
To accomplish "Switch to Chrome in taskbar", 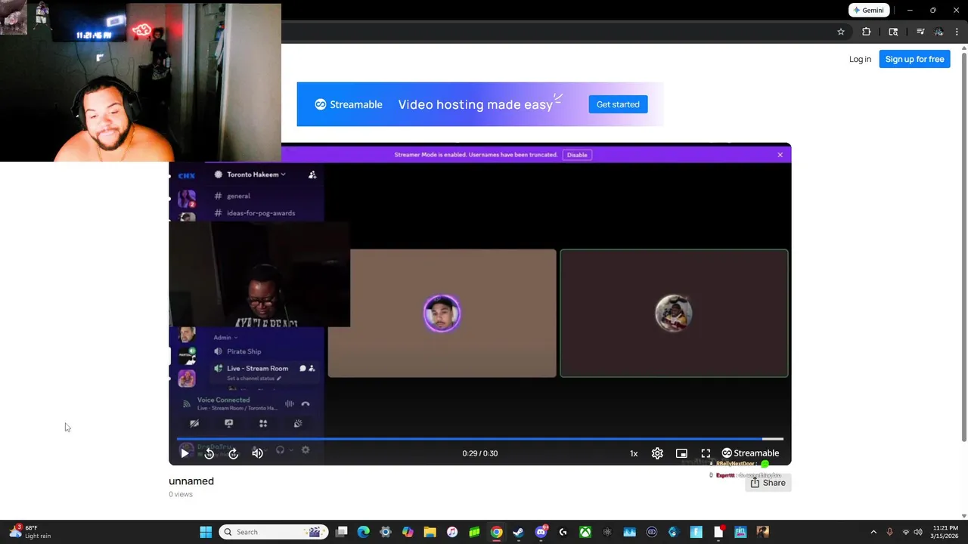I will pos(496,532).
